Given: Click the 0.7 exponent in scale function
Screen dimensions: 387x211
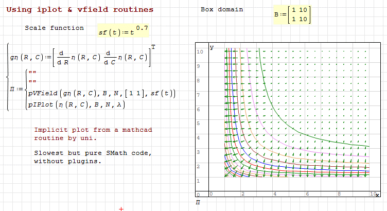Looking at the screenshot, I should [x=140, y=26].
